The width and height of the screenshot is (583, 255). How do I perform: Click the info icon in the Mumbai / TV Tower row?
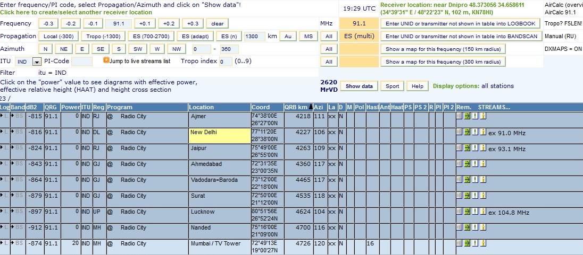(x=483, y=243)
